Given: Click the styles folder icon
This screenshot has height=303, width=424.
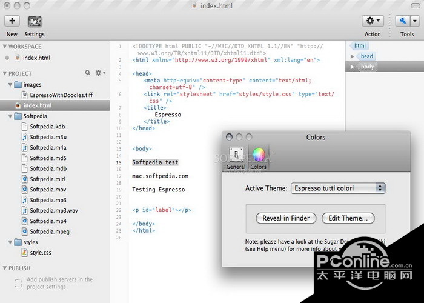Looking at the screenshot, I should coord(18,242).
